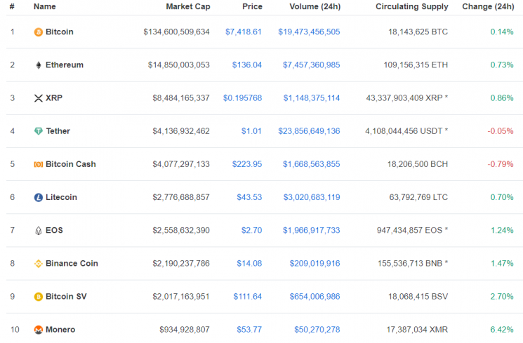The image size is (523, 343).
Task: Select market cap $134,600,509,634
Action: [176, 32]
